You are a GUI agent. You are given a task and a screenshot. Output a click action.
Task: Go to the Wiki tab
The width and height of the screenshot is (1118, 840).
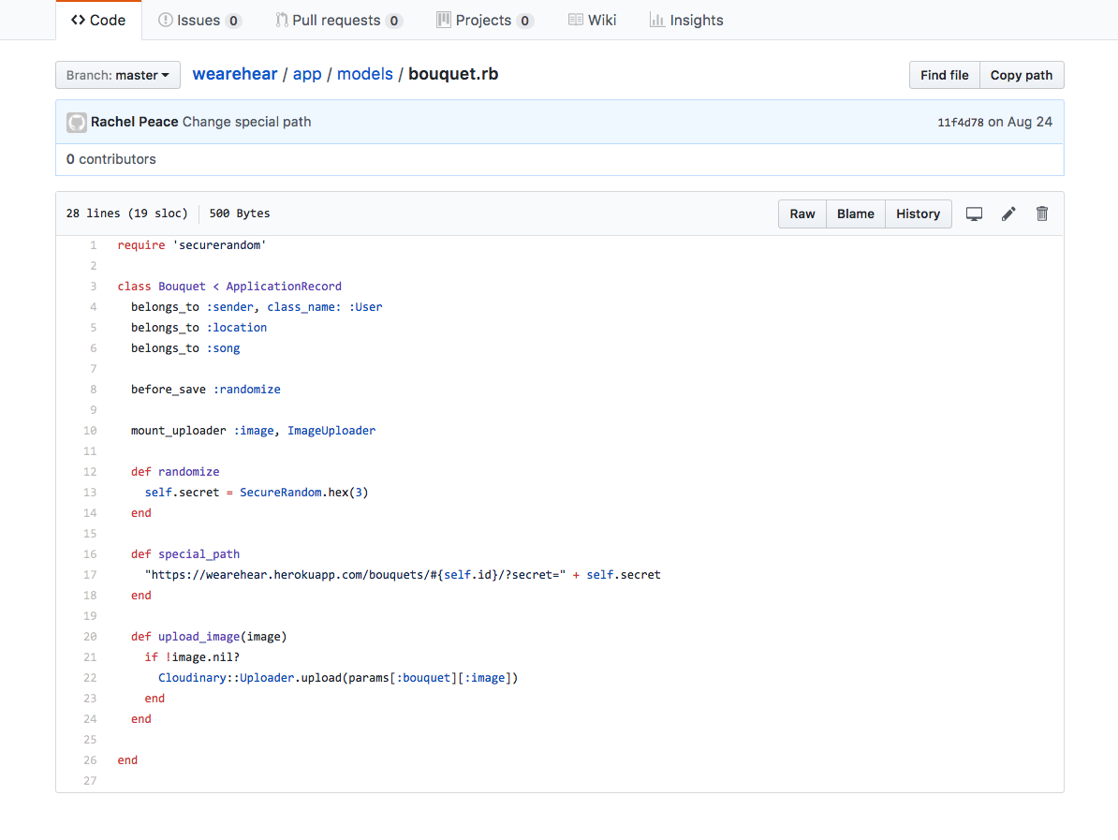tap(592, 20)
